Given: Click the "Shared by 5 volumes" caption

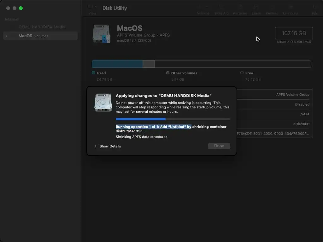Looking at the screenshot, I should [294, 42].
